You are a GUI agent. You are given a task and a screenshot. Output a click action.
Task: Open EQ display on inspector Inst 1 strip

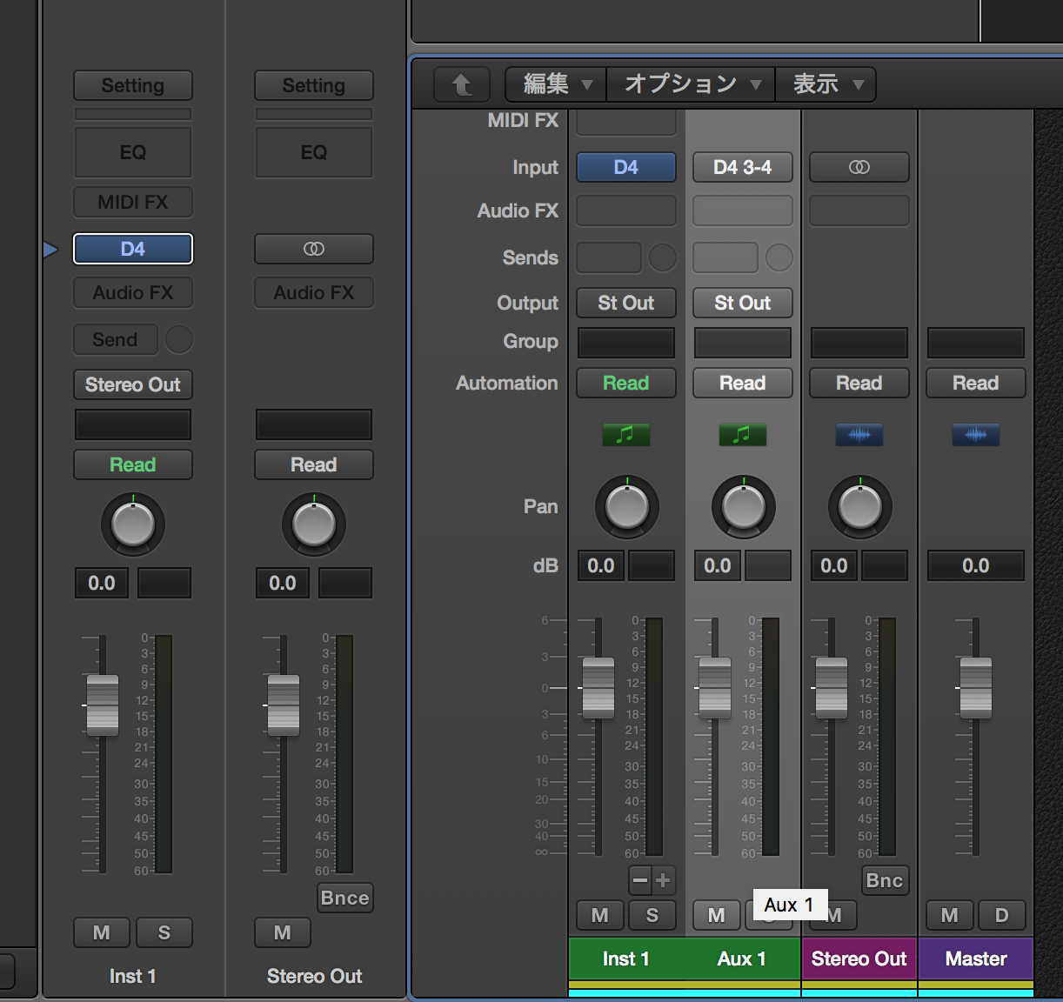(132, 152)
